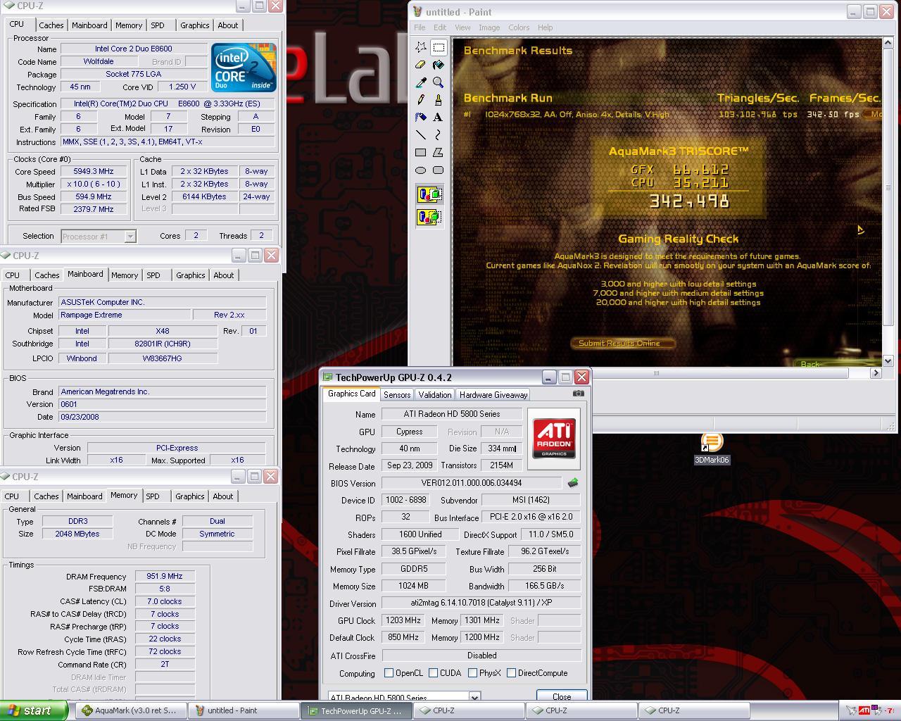Choose the Airbrush spray can tool

tap(421, 117)
